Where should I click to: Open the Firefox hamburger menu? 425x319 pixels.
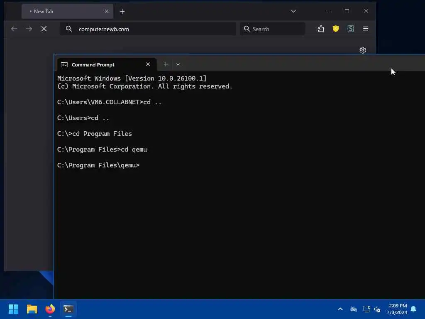[365, 29]
